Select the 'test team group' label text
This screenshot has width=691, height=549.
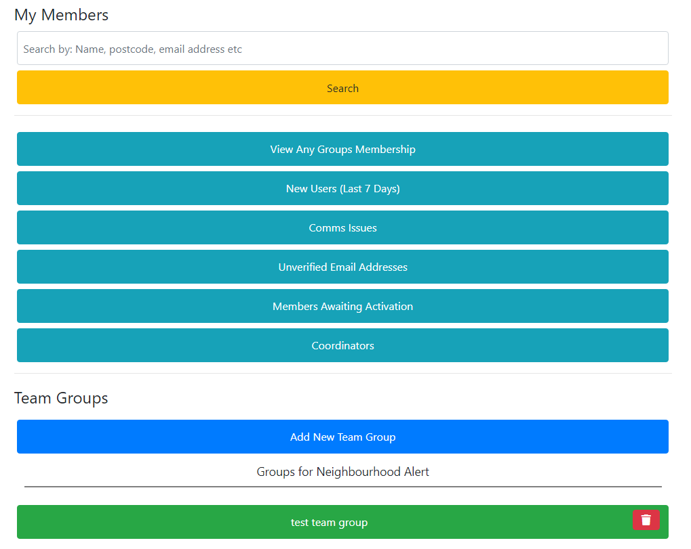point(329,523)
